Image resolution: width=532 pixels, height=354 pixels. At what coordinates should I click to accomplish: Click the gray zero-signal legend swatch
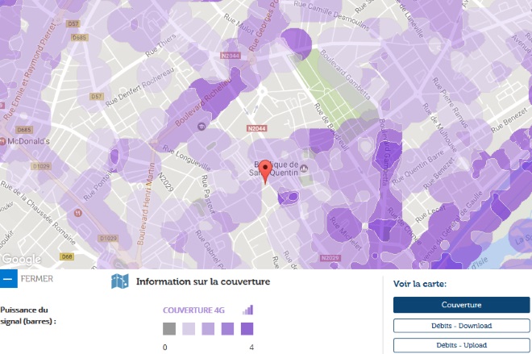point(169,329)
